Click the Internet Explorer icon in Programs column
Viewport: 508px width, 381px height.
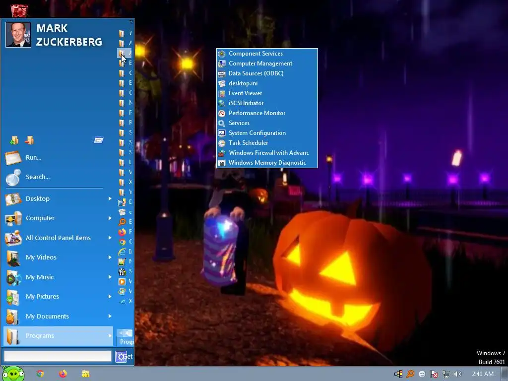tap(122, 252)
